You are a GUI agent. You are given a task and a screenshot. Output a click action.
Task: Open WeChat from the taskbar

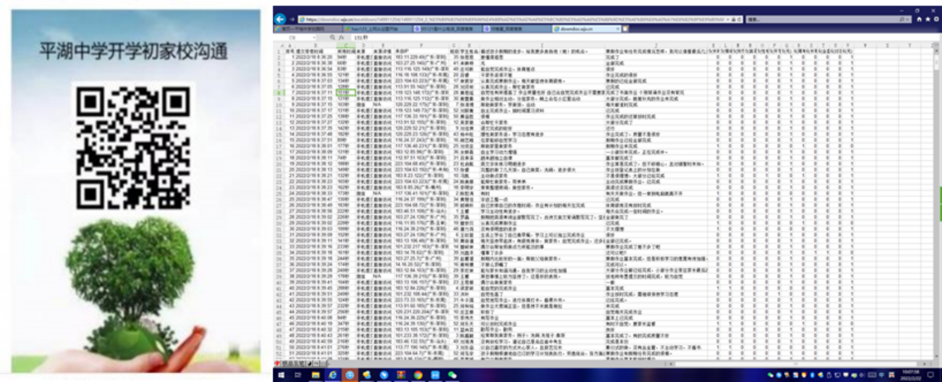[x=452, y=375]
